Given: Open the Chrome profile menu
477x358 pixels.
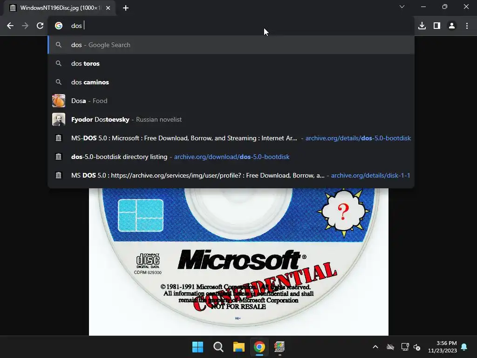Looking at the screenshot, I should (452, 26).
